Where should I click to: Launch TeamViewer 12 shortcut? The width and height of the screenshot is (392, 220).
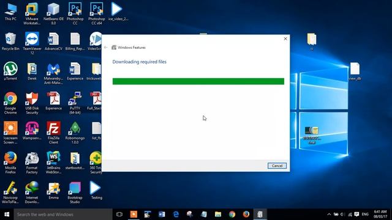tap(32, 43)
